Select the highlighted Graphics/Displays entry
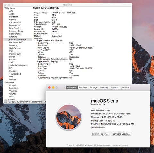Viewport: 154px width, 153px height. [x=18, y=40]
